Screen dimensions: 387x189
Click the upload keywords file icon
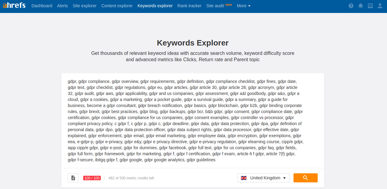[73, 178]
